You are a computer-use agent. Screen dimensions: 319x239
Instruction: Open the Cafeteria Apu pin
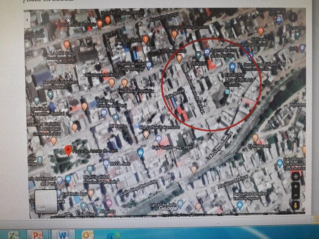[91, 193]
